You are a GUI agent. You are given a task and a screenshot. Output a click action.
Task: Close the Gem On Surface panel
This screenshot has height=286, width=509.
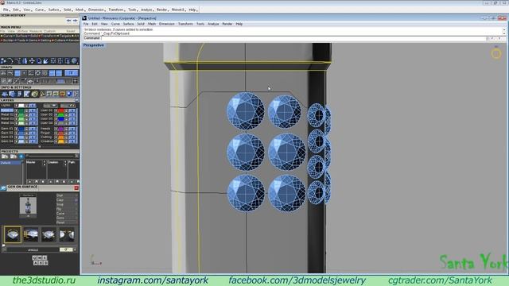(76, 187)
